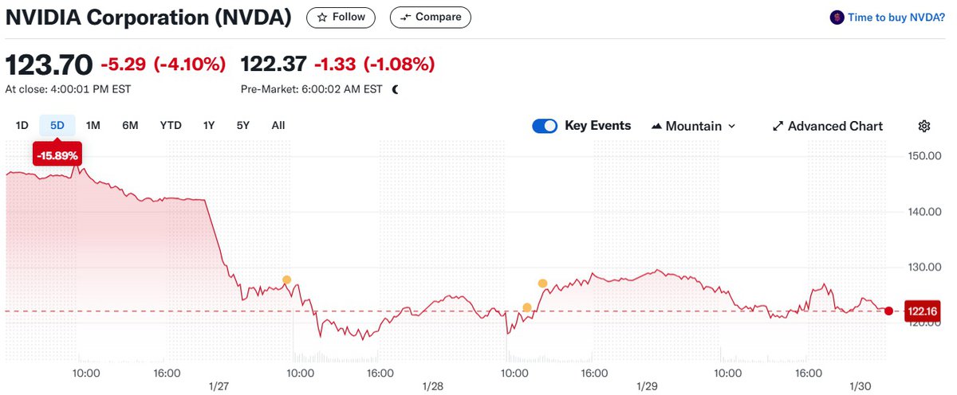Select the 1D time range tab
Viewport: 957px width, 395px height.
click(22, 125)
